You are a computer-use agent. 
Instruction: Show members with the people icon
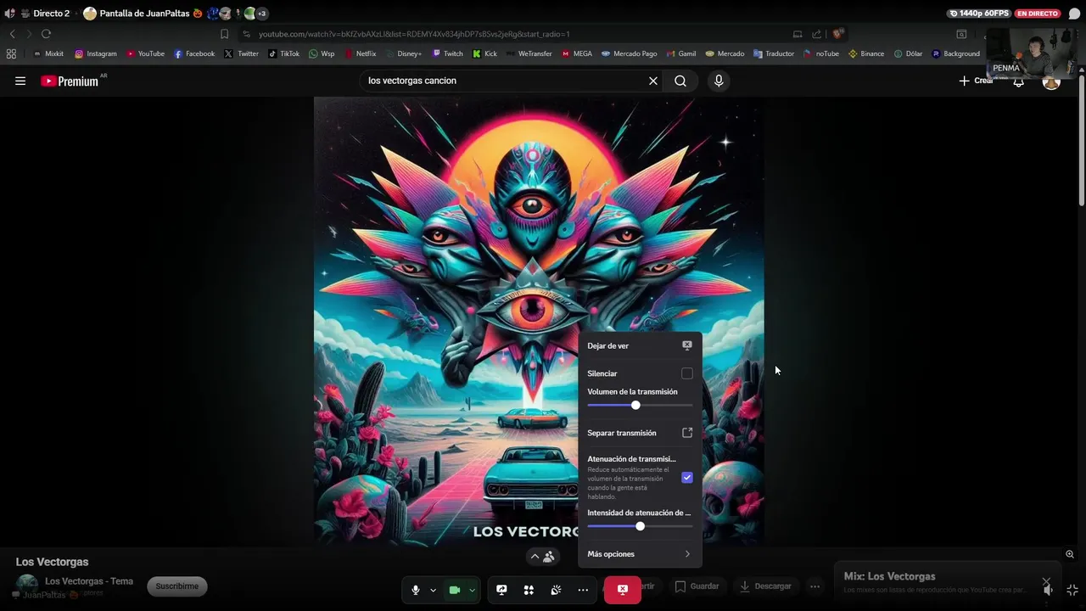[x=549, y=557]
